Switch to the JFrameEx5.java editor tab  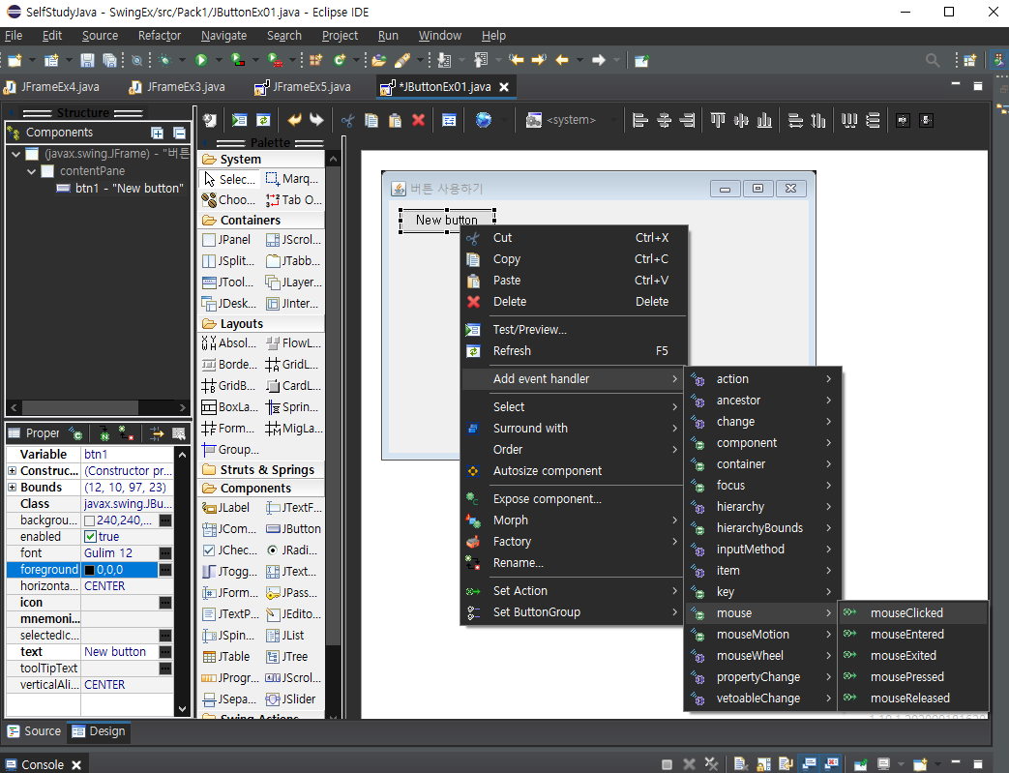click(303, 87)
